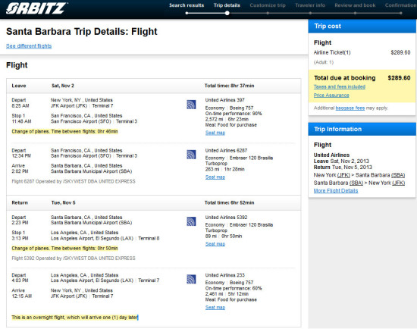View Seat map for United Airlines 233

coord(215,308)
